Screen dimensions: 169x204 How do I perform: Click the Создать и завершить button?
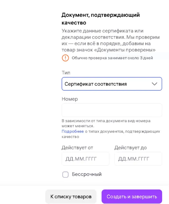(x=132, y=196)
